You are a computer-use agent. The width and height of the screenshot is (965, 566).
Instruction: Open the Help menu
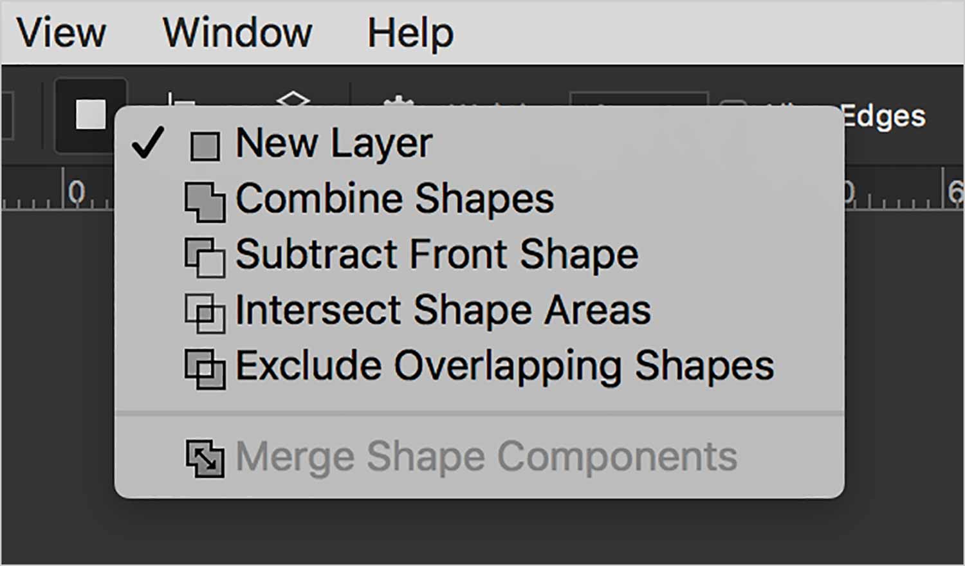410,33
